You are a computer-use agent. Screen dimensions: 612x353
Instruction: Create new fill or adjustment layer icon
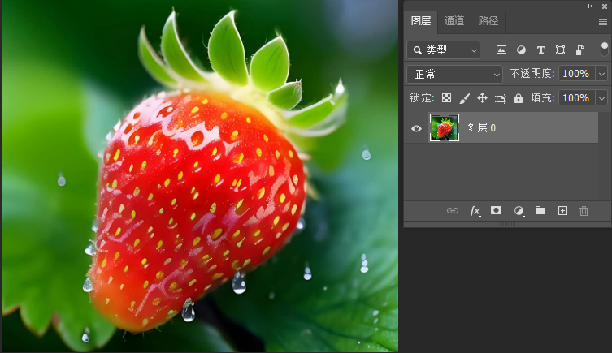[x=519, y=211]
